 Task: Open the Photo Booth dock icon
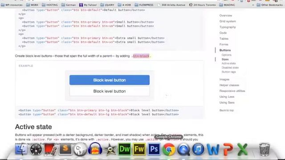coord(50,149)
